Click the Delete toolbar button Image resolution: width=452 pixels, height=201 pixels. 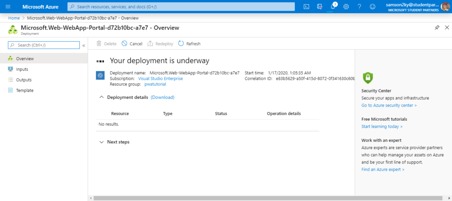coord(107,44)
